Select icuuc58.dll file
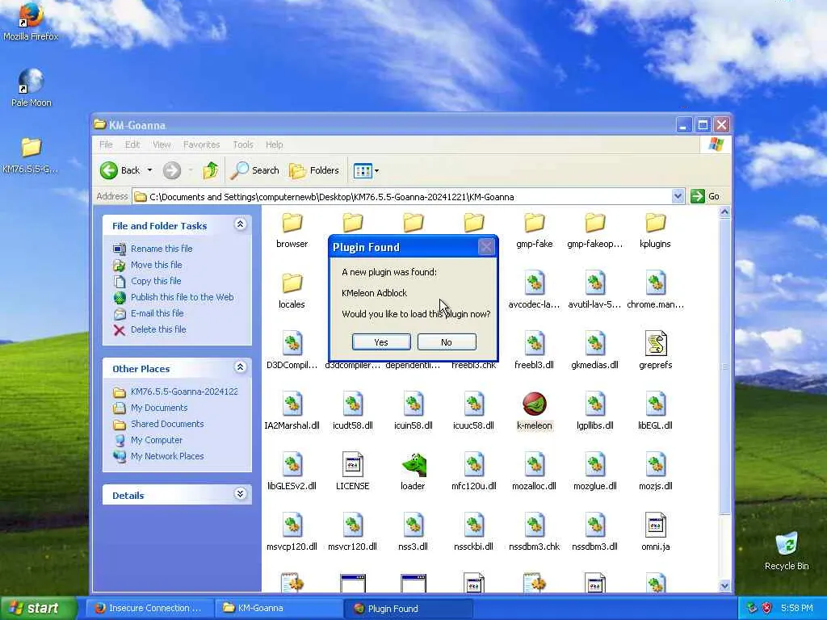The width and height of the screenshot is (827, 620). click(x=473, y=409)
